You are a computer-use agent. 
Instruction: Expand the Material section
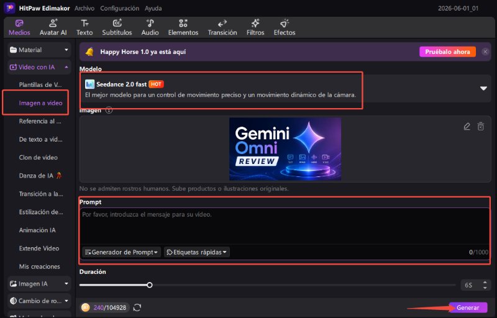[39, 50]
